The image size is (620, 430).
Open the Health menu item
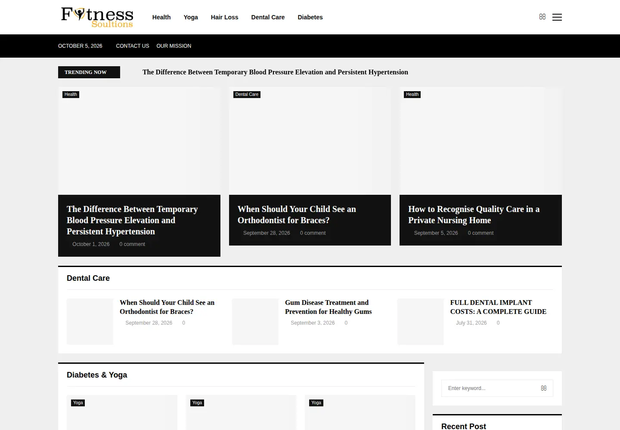[x=161, y=17]
